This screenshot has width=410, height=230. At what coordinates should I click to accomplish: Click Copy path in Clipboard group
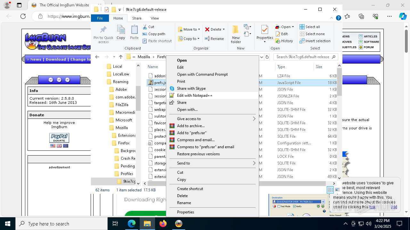click(x=154, y=34)
